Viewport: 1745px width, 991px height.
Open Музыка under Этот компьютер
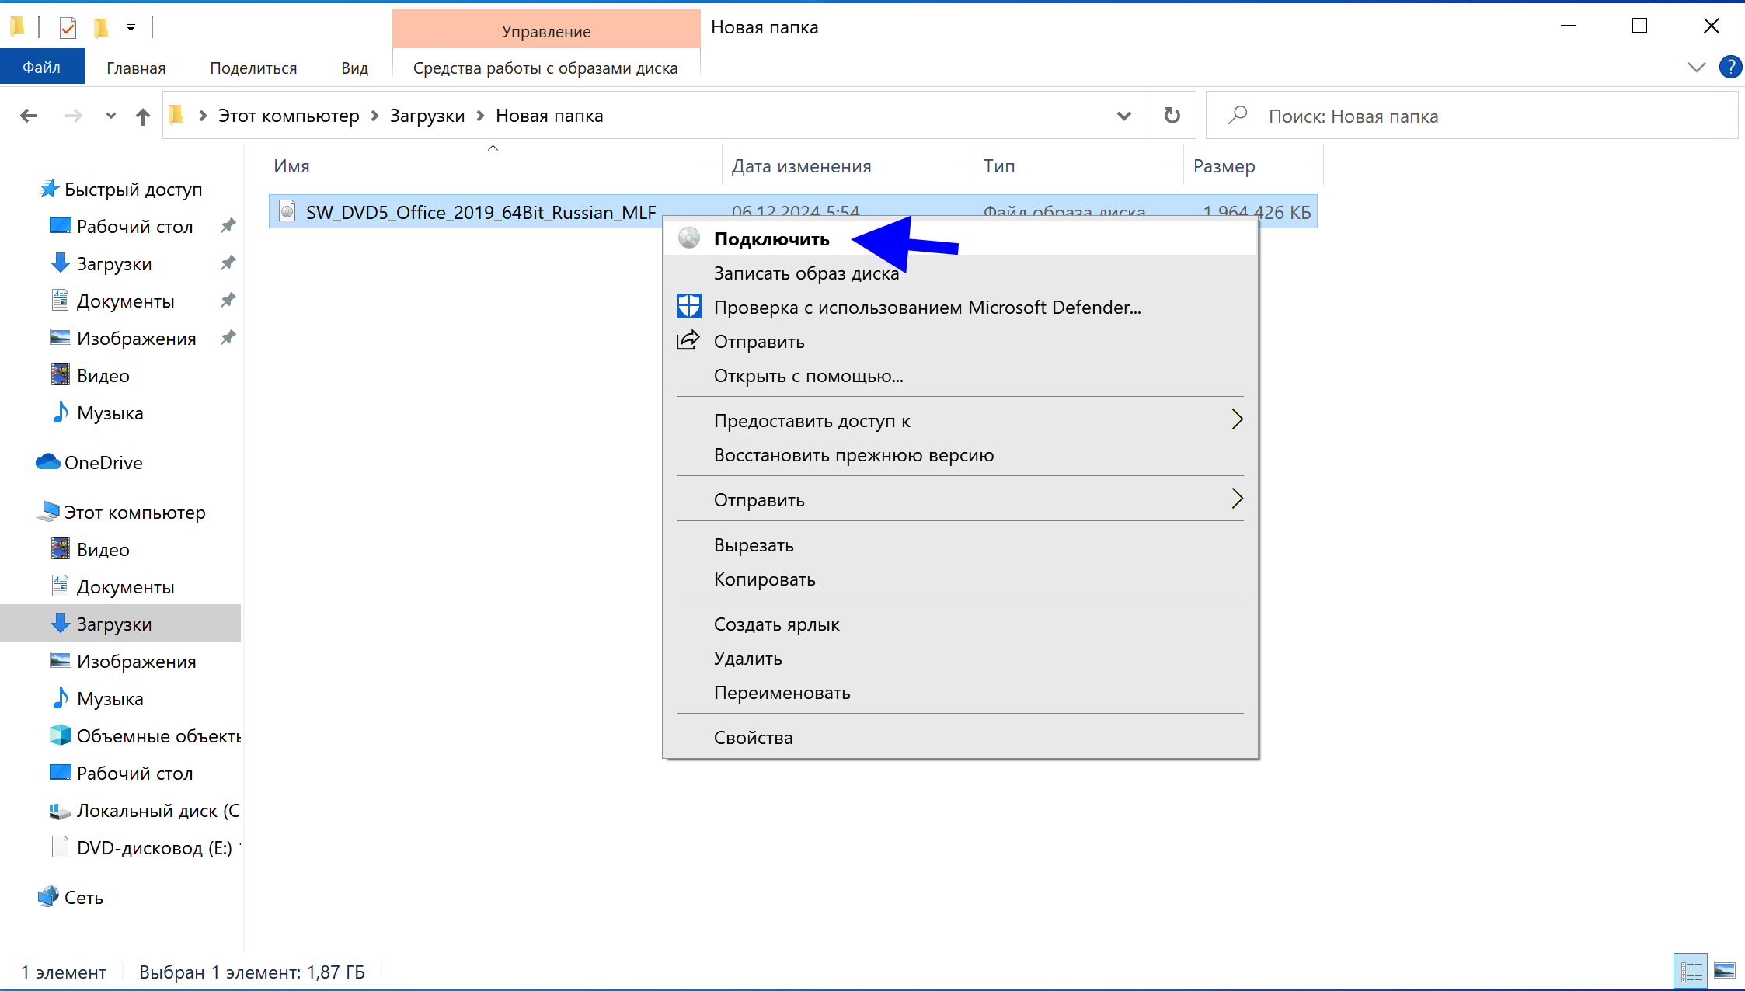pos(110,698)
